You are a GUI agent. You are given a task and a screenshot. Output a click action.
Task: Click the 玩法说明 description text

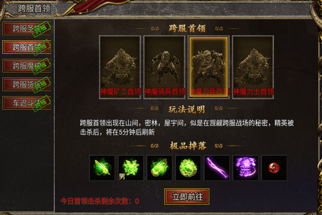(x=187, y=127)
